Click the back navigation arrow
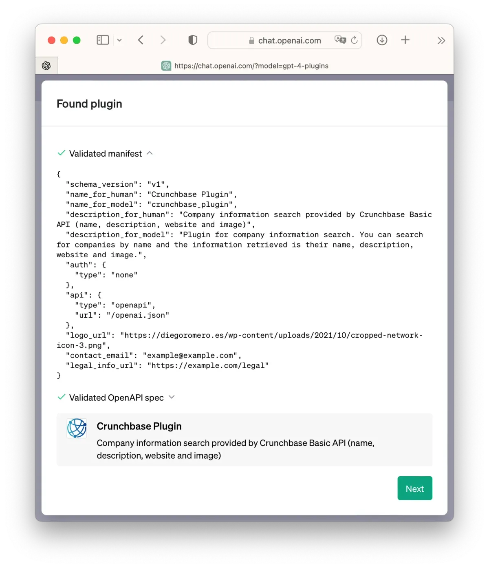 click(x=141, y=40)
